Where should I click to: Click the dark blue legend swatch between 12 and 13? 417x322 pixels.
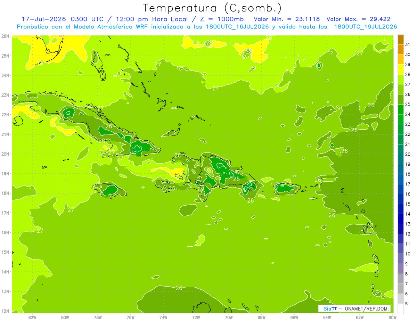(x=401, y=229)
